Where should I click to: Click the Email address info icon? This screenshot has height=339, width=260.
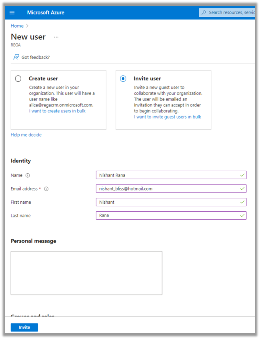coord(46,189)
